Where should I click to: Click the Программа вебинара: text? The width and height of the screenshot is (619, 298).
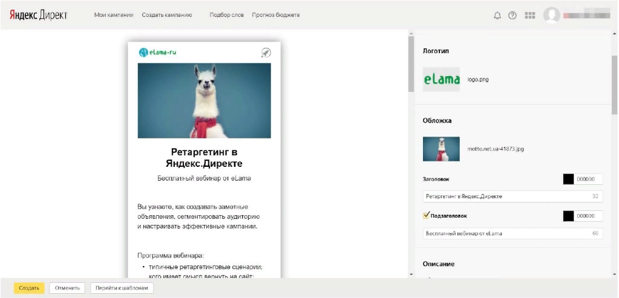click(171, 255)
